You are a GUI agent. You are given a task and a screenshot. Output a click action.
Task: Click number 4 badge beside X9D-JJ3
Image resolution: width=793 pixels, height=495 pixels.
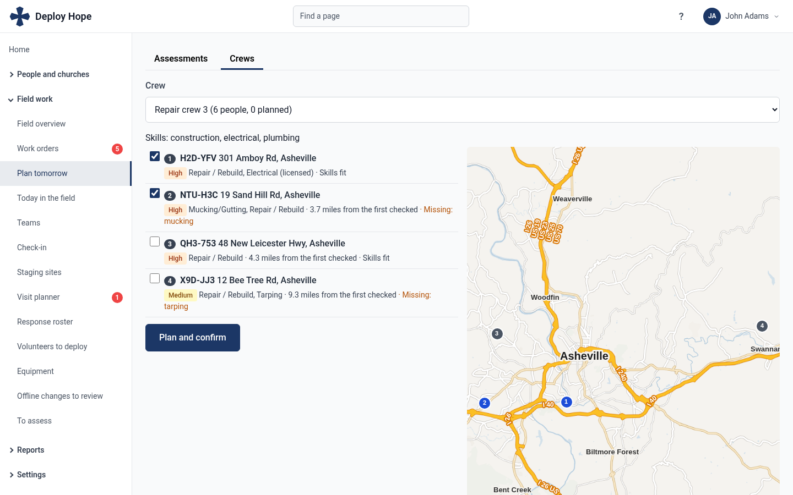[x=170, y=281]
